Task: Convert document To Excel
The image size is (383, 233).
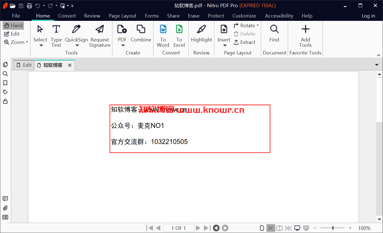Action: (179, 36)
